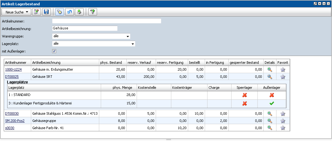Open article link DT00030
The width and height of the screenshot is (332, 141).
coord(12,113)
